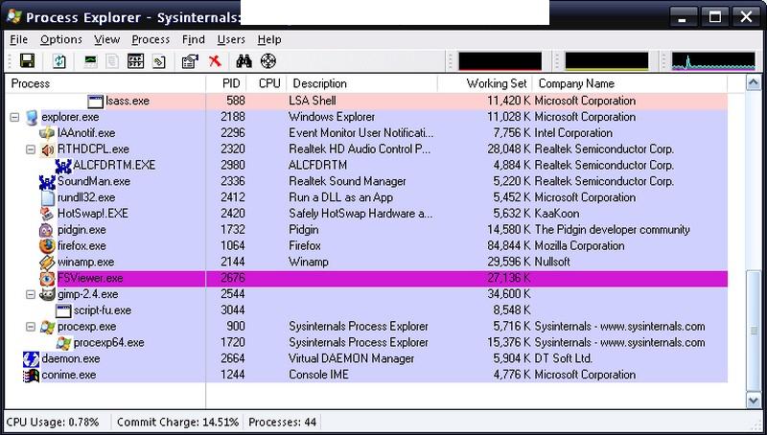The image size is (767, 435).
Task: Click the RTHDCPL.exe speaker icon
Action: 47,149
